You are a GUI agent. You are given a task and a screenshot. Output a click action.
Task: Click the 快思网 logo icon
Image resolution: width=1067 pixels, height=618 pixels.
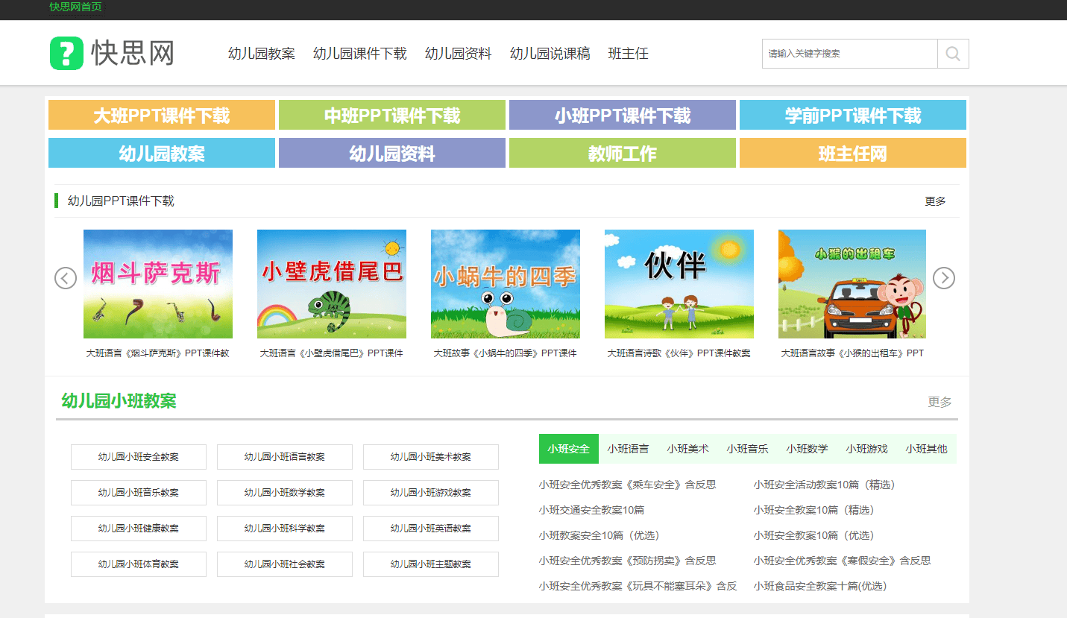[x=65, y=53]
